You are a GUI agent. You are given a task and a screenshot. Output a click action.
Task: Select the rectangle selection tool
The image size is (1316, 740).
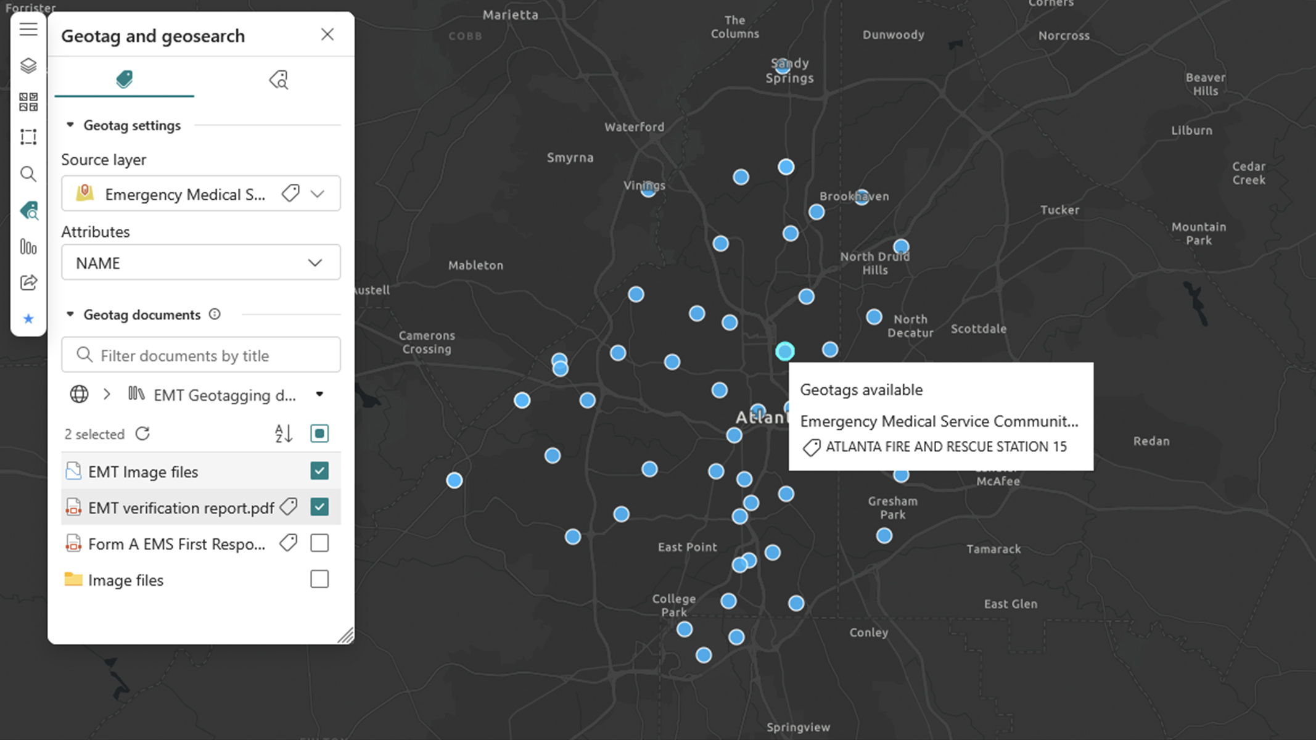pyautogui.click(x=28, y=137)
